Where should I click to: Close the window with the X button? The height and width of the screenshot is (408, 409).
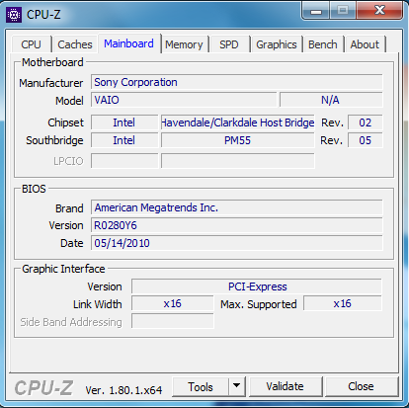(x=379, y=11)
